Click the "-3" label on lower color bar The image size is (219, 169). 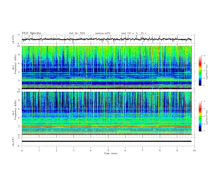pyautogui.click(x=204, y=101)
